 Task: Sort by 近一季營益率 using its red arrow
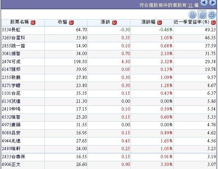tap(213, 23)
